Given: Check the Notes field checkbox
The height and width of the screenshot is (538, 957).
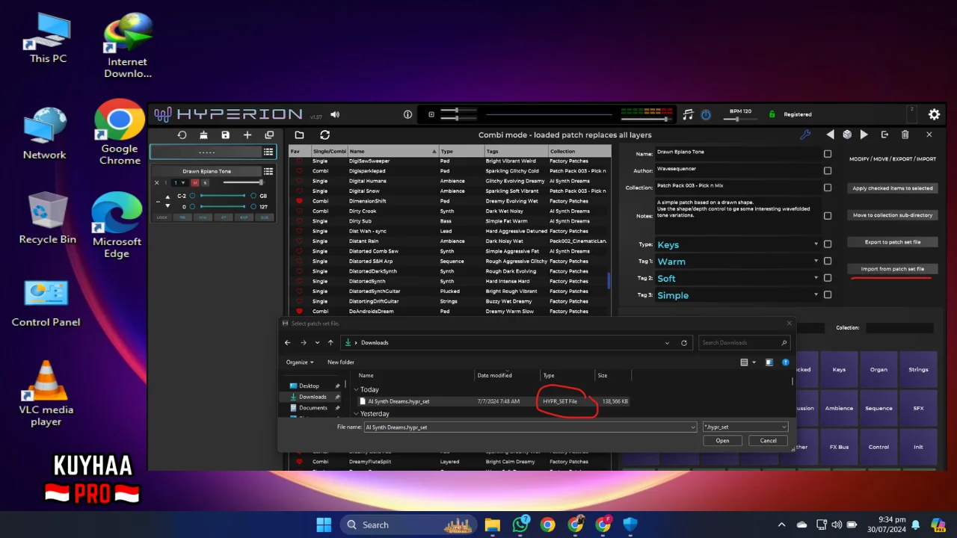Looking at the screenshot, I should click(x=827, y=216).
